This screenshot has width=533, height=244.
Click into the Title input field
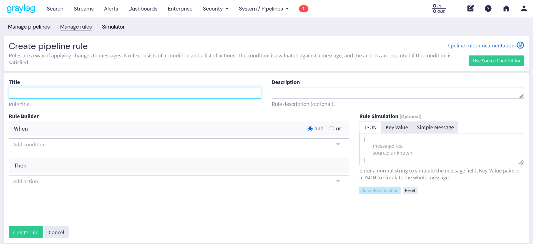coord(135,93)
